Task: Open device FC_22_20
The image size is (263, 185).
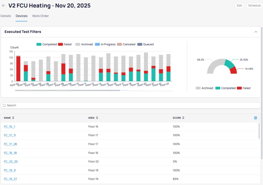Action: pos(11,162)
